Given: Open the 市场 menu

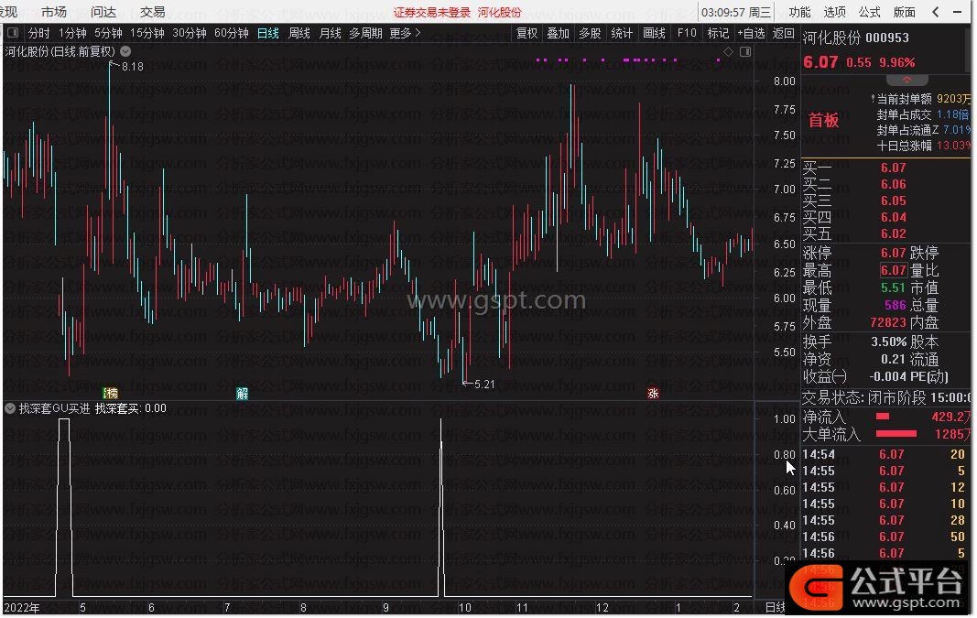Looking at the screenshot, I should tap(54, 12).
